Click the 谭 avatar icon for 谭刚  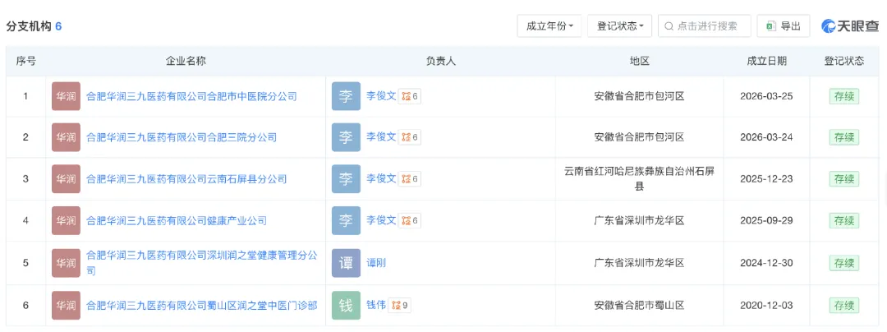[x=346, y=263]
